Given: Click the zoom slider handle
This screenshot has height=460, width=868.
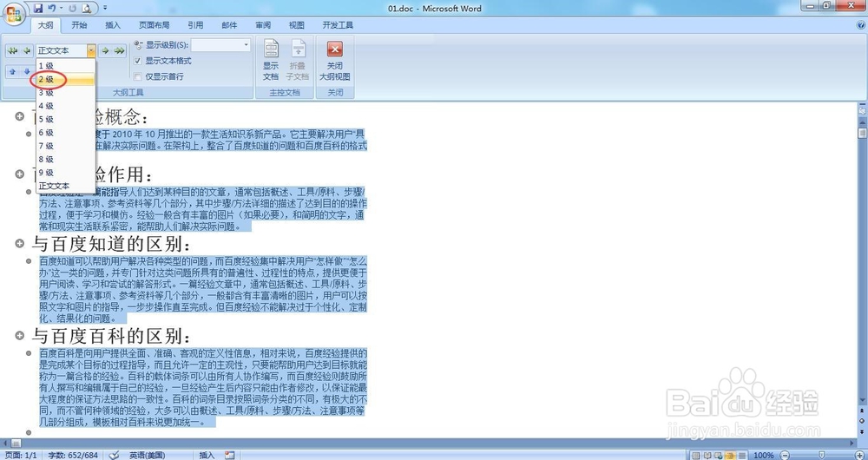Looking at the screenshot, I should [821, 455].
